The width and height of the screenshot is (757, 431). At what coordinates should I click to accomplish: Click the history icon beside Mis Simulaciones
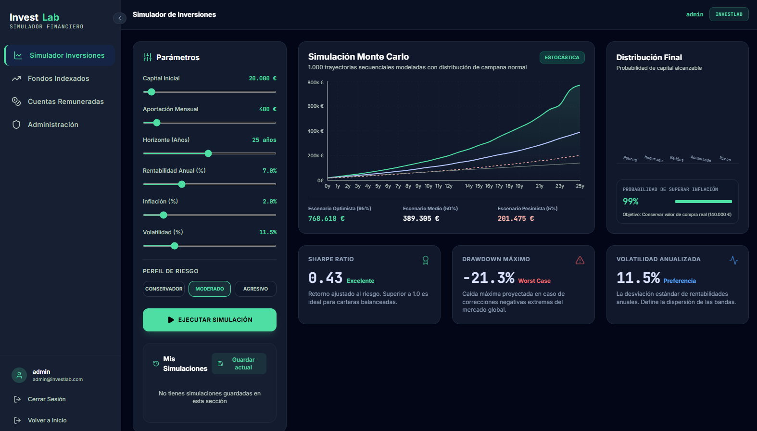click(156, 364)
